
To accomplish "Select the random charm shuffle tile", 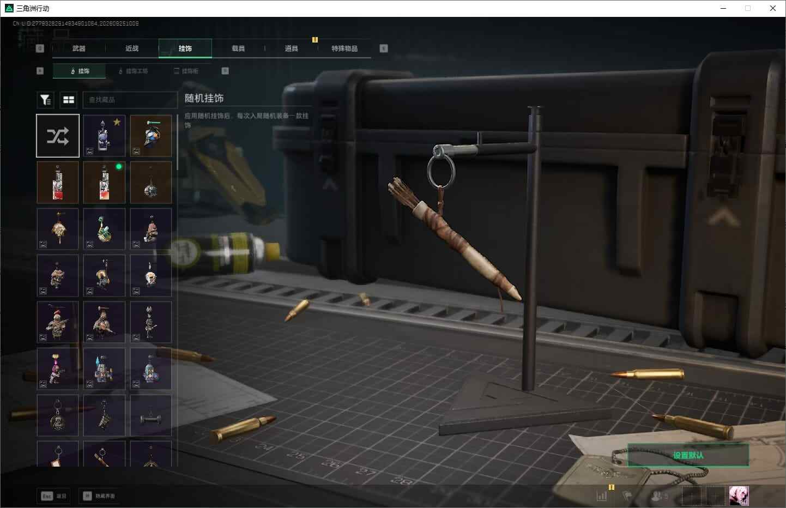I will point(58,136).
